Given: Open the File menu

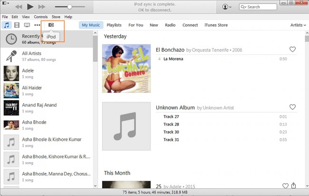Looking at the screenshot, I should tap(5, 17).
